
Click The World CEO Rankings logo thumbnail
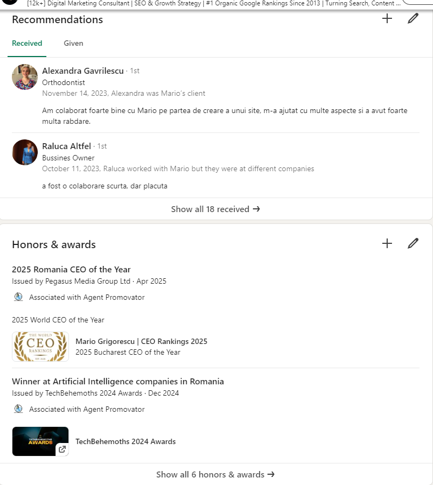[x=40, y=346]
